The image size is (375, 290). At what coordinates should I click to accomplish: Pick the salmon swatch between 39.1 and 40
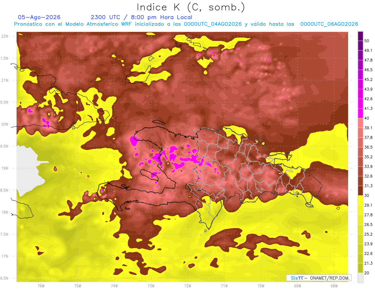[360, 123]
